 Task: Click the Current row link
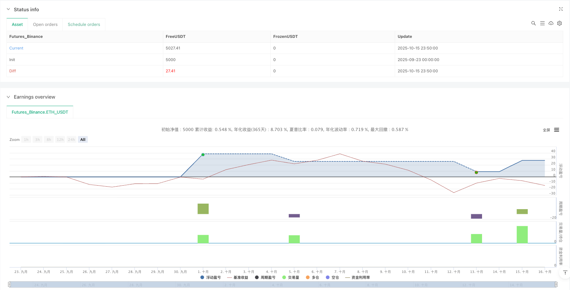(16, 48)
